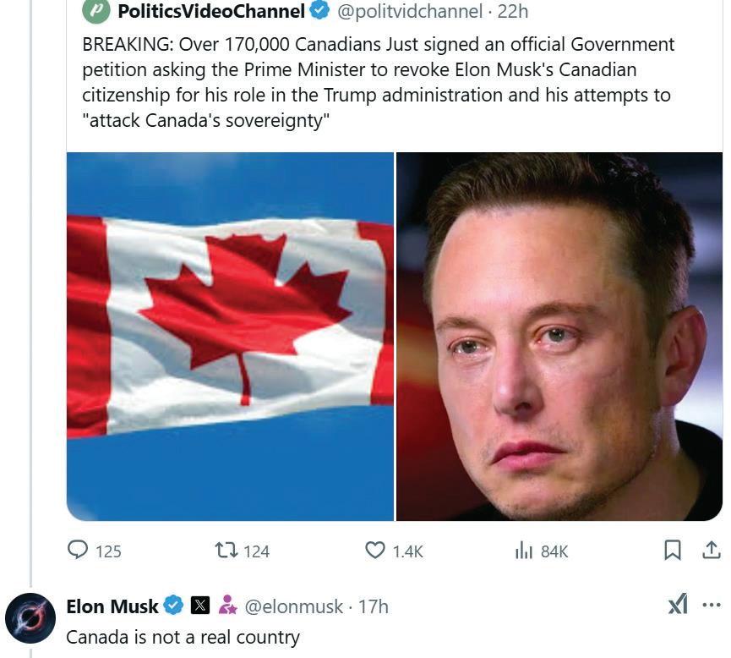The width and height of the screenshot is (731, 658).
Task: Like the tweet with heart icon
Action: (374, 551)
